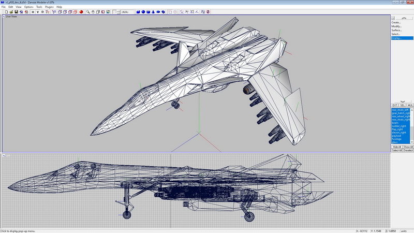Select rear_struts_left in object list

tap(400, 110)
